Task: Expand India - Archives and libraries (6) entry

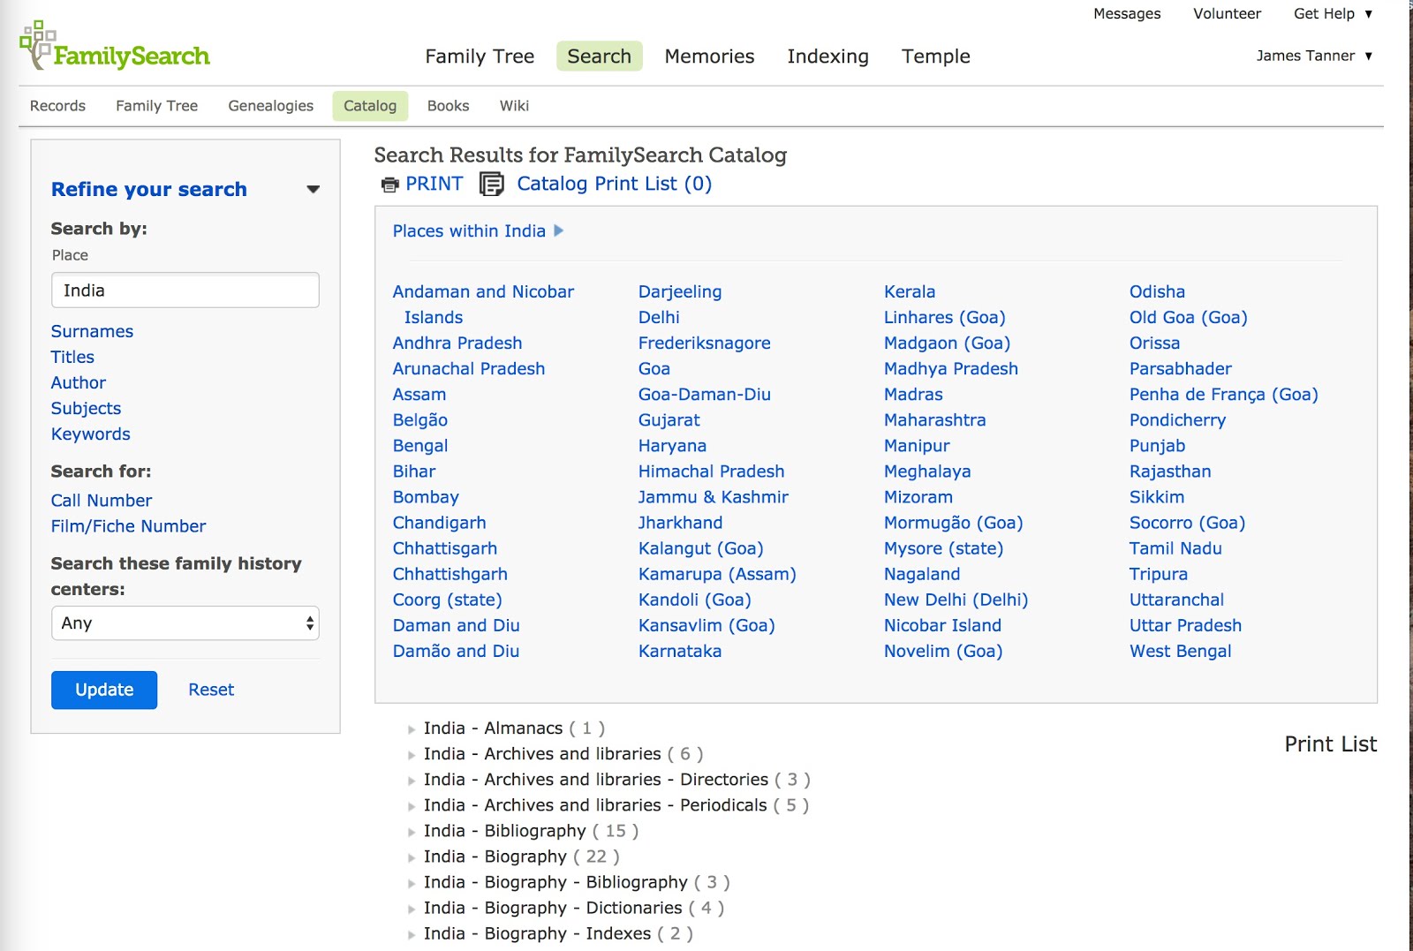Action: (x=412, y=755)
